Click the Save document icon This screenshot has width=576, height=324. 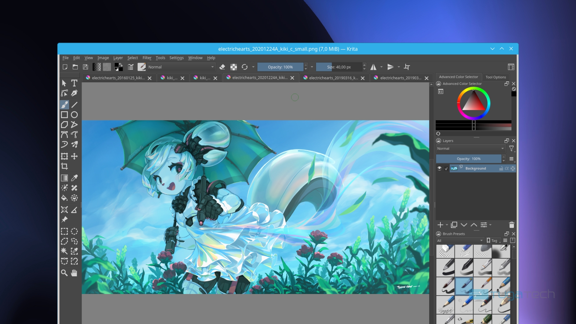[85, 67]
